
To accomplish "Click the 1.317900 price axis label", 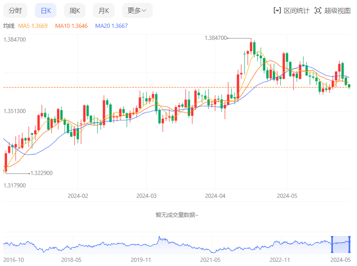I will coord(15,185).
